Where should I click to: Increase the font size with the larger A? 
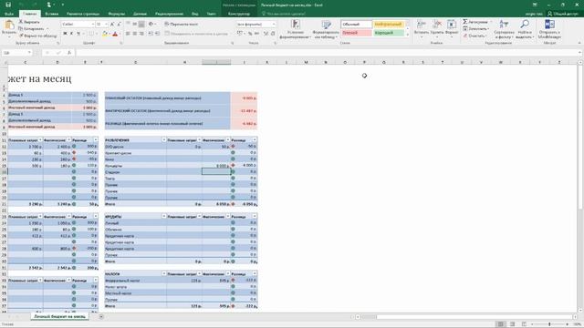112,25
